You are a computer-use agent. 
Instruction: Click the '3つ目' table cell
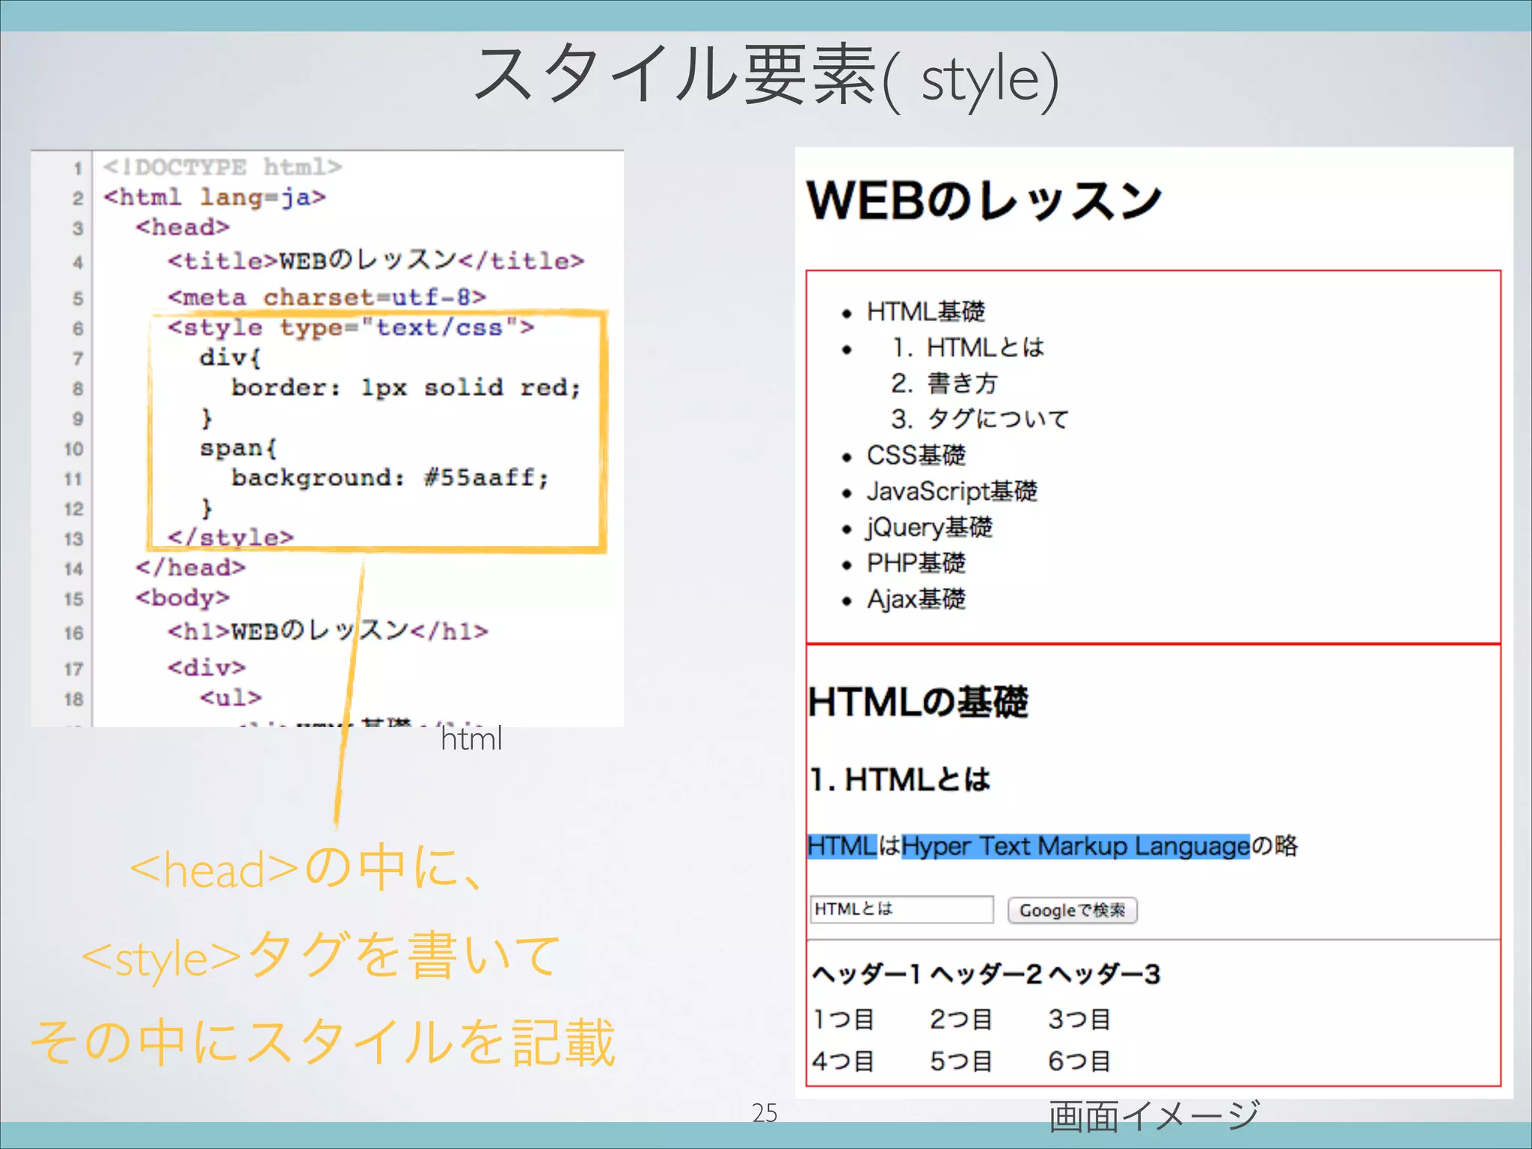pos(1079,1019)
